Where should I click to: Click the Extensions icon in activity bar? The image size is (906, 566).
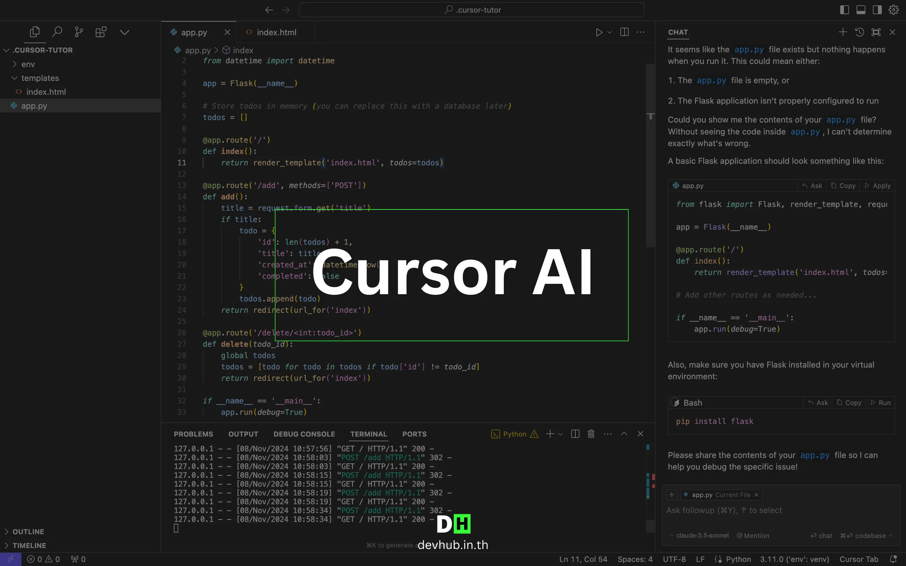click(100, 32)
